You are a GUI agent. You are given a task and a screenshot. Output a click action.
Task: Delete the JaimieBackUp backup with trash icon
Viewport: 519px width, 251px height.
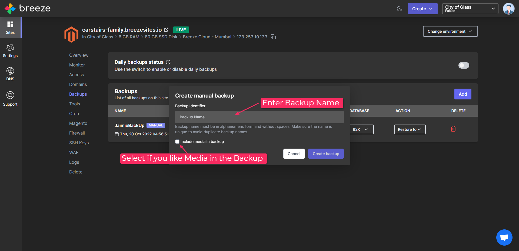click(453, 129)
